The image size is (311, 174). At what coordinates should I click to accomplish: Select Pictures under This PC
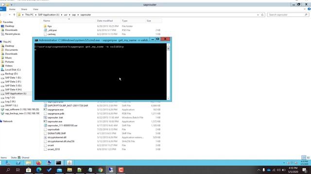click(9, 62)
